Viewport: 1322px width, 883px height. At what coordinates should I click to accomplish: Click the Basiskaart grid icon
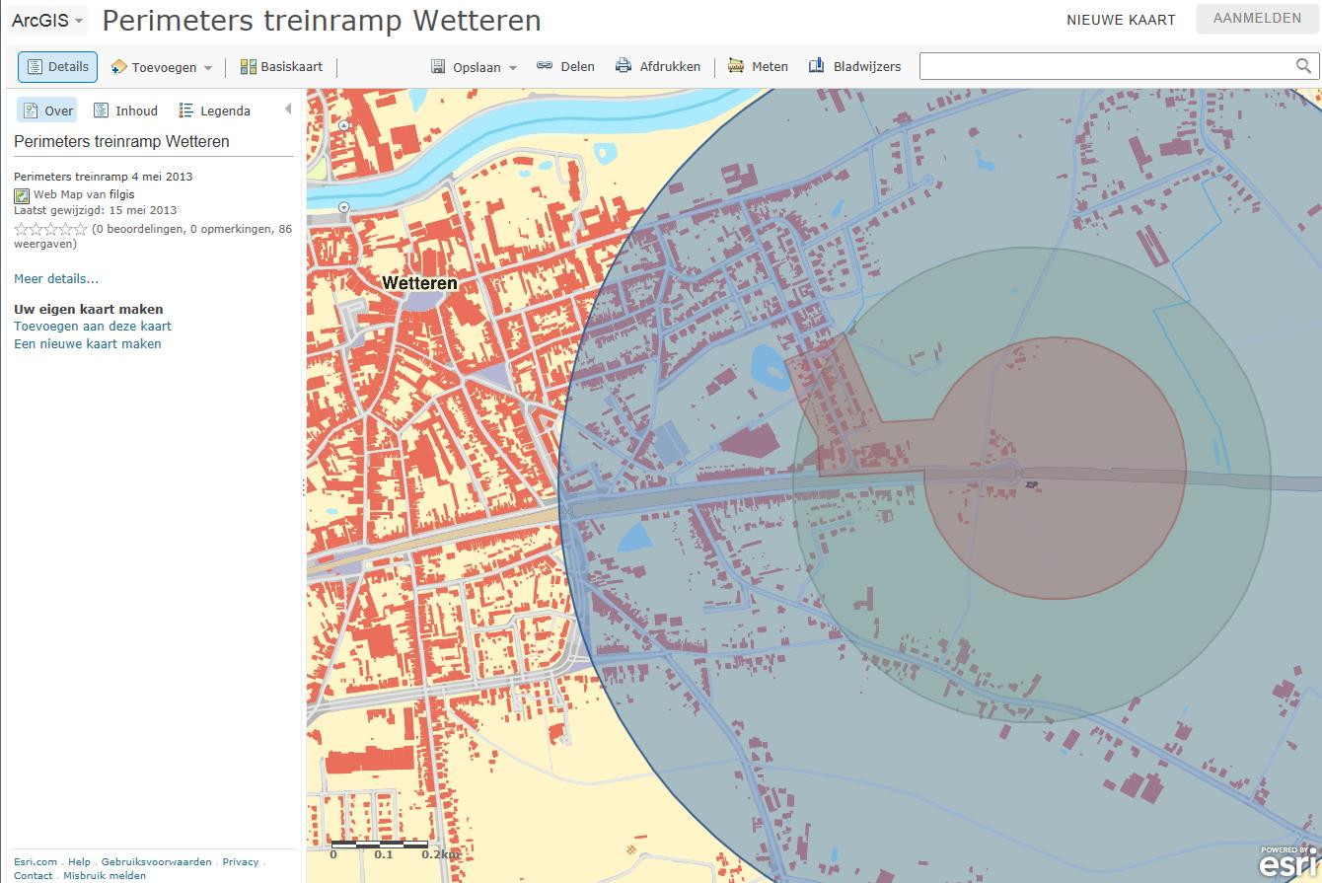pyautogui.click(x=249, y=67)
